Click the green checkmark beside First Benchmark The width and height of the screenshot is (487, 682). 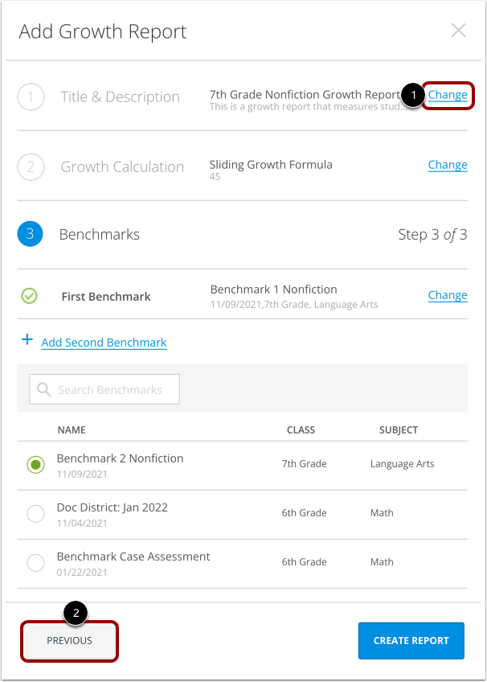pyautogui.click(x=30, y=296)
